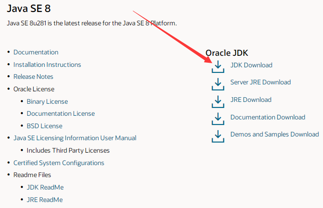Click the Demos and Samples download icon
Screen dimensions: 323x208
click(x=217, y=136)
